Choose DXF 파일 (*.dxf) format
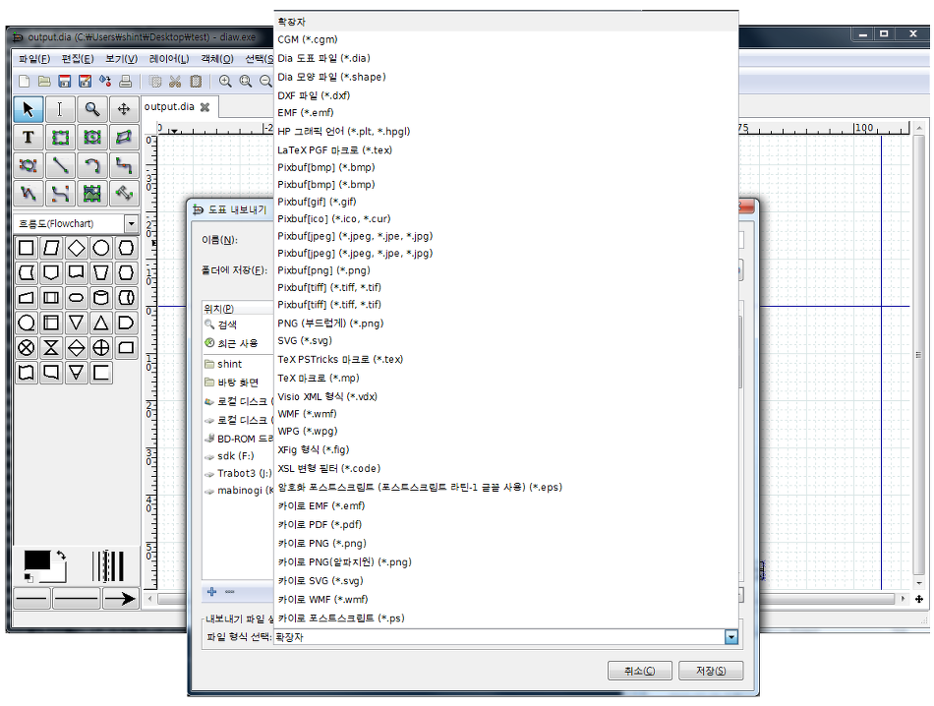Image resolution: width=934 pixels, height=706 pixels. [505, 95]
